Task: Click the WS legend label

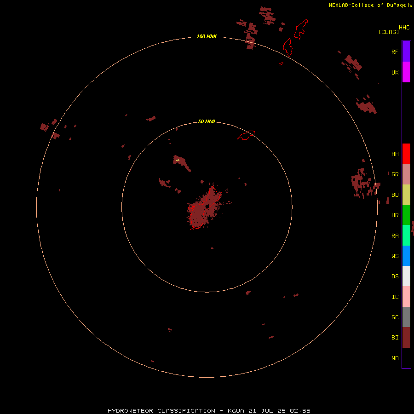Action: (x=395, y=256)
